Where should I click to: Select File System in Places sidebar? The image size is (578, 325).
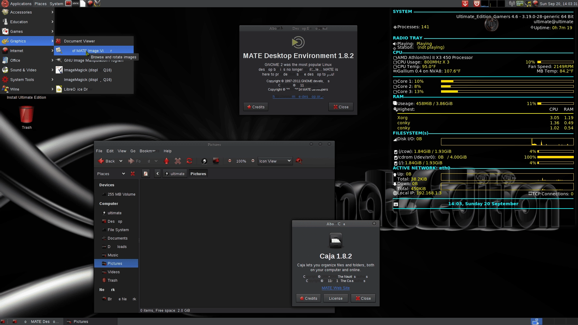click(x=116, y=230)
